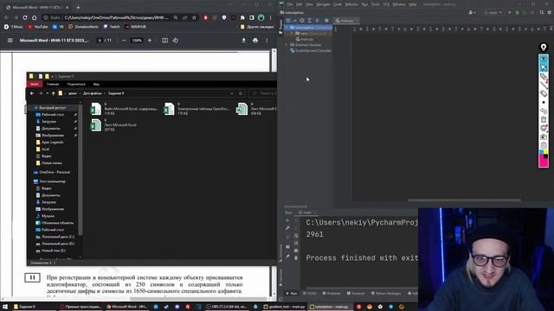Select the main.py editor tab
This screenshot has width=554, height=311.
click(345, 21)
